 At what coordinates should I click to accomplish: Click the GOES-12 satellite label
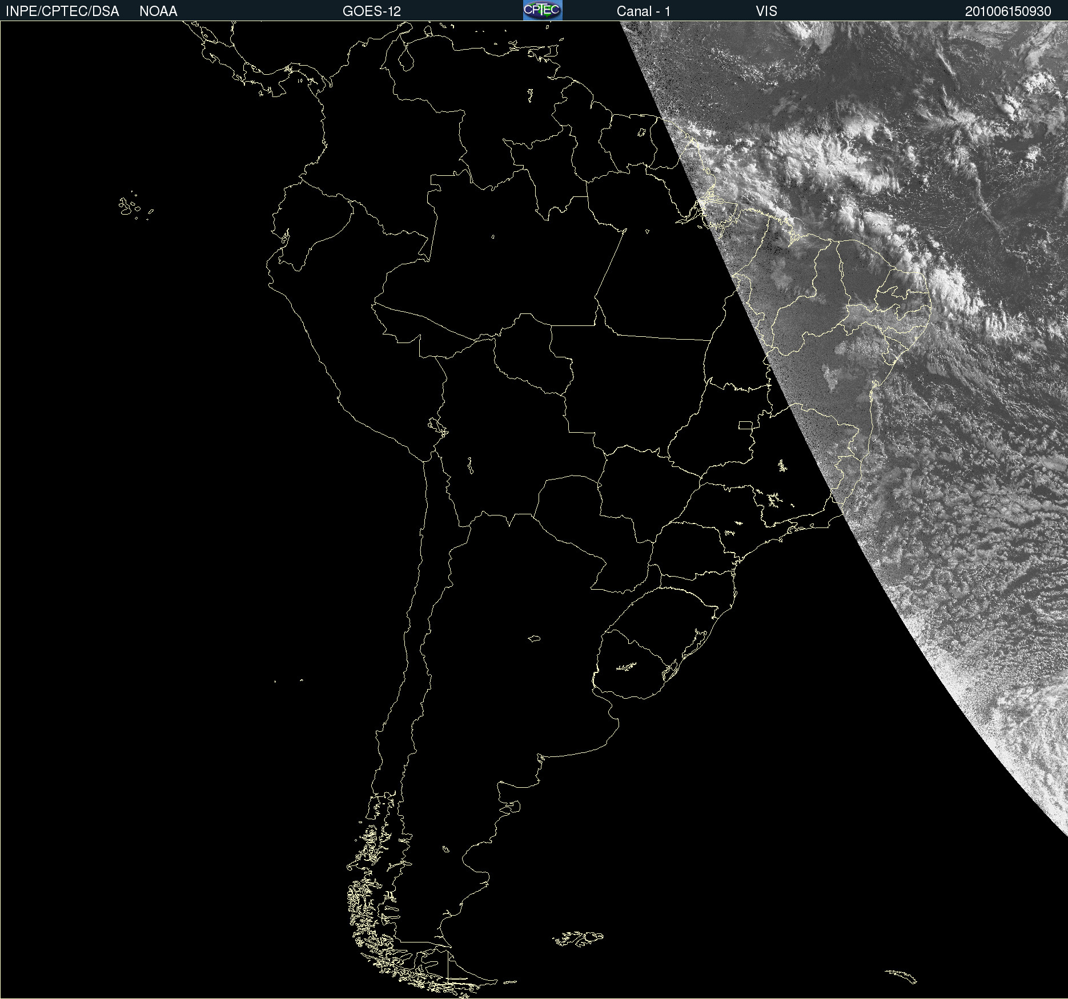coord(372,11)
